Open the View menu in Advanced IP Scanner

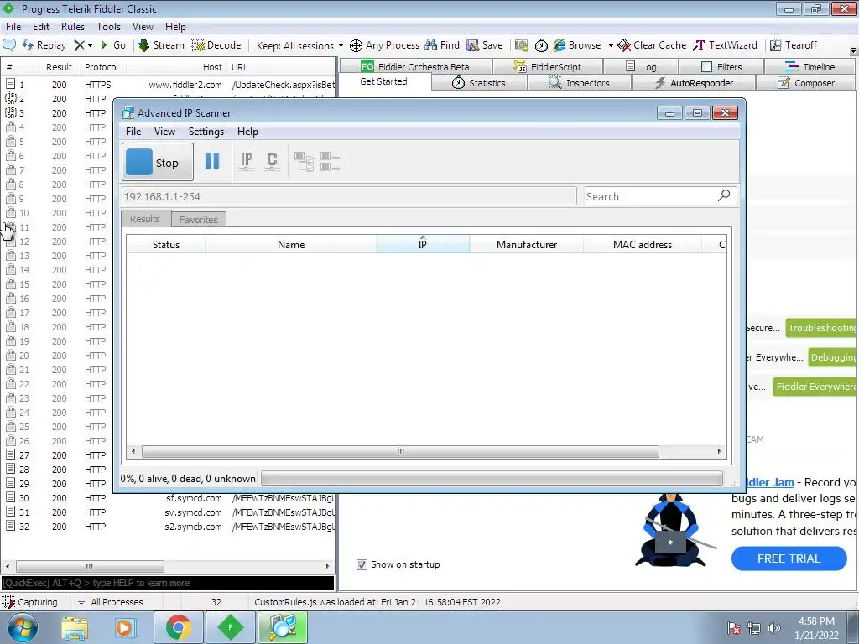point(164,132)
